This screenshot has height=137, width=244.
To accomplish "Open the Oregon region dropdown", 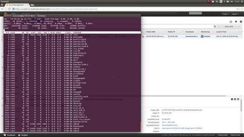I will [x=225, y=14].
